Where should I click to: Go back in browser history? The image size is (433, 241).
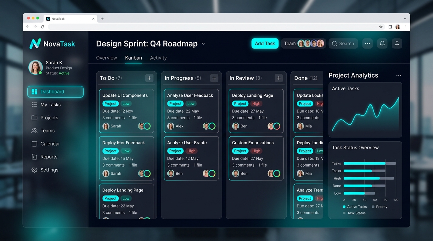[28, 27]
